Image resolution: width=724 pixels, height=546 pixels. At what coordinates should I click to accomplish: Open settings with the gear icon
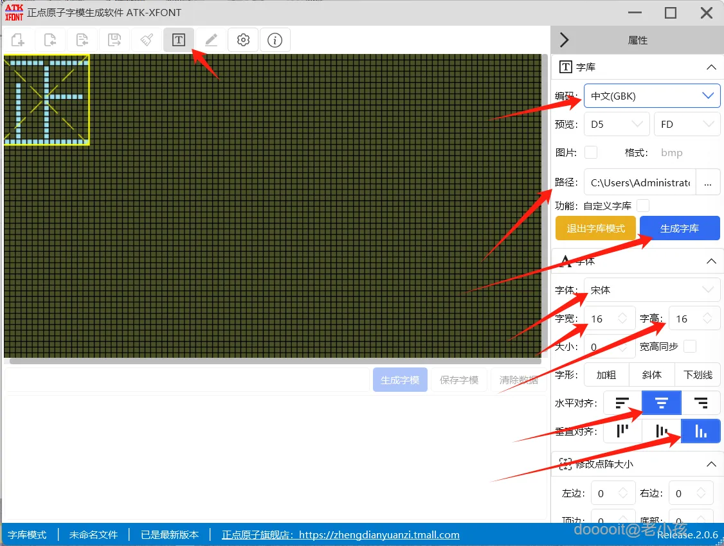point(243,40)
